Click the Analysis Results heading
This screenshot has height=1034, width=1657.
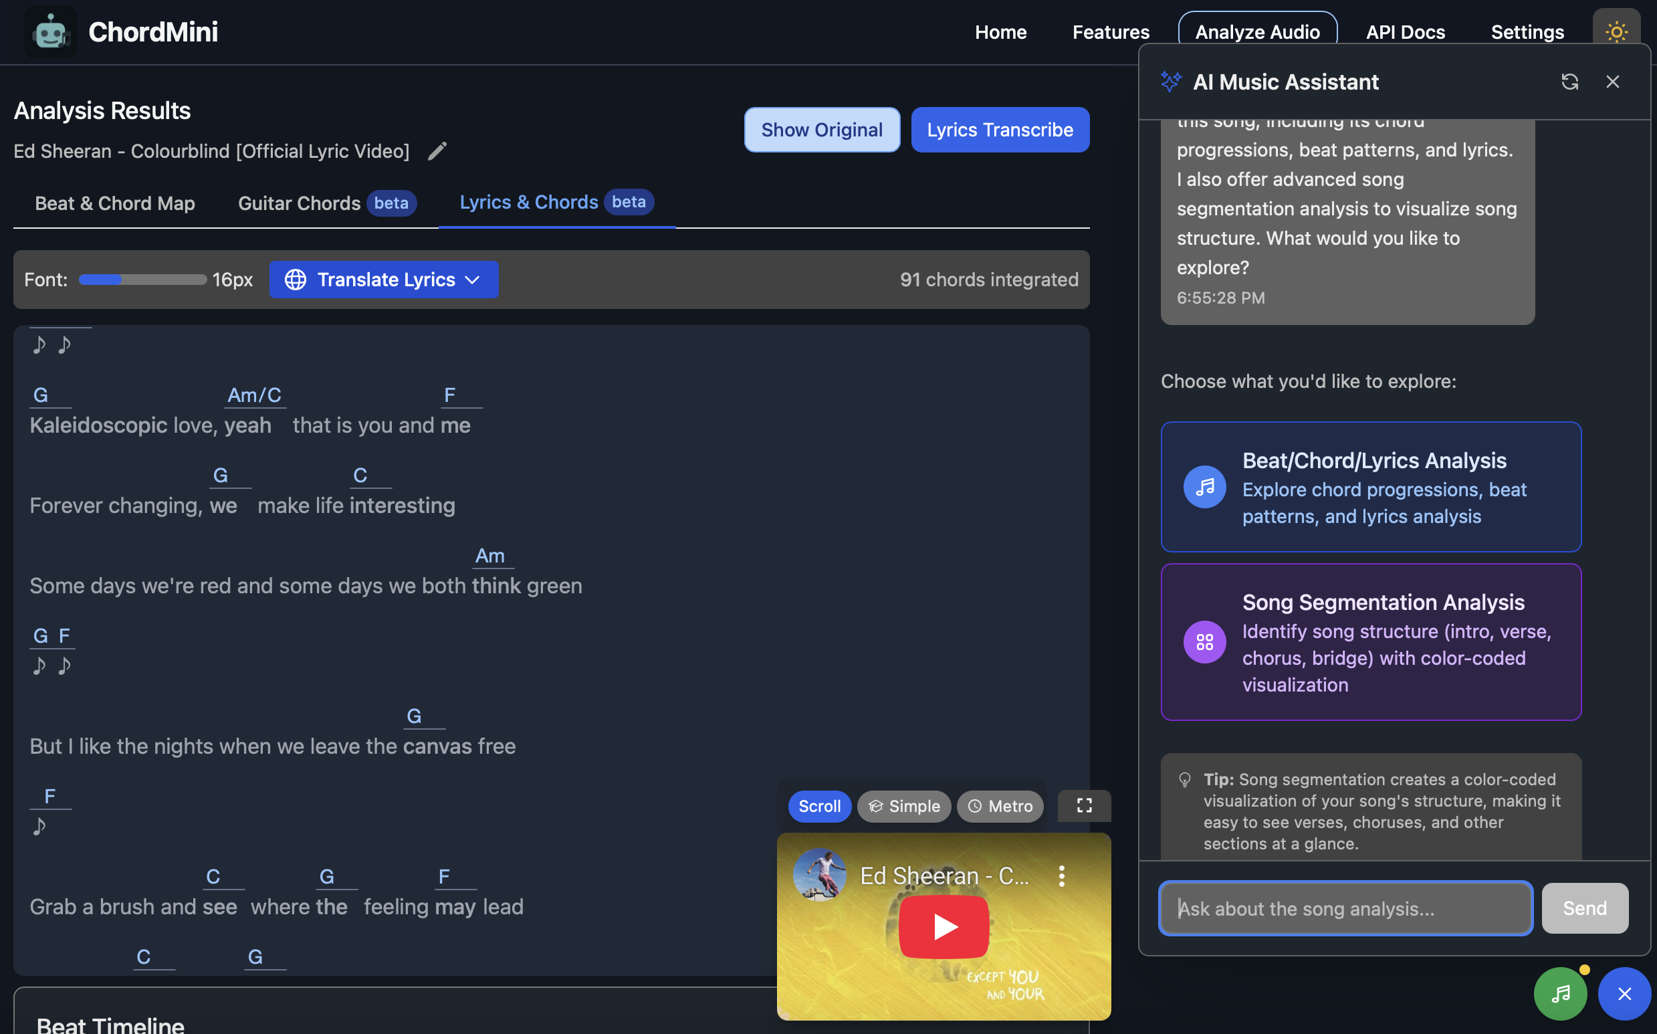[102, 110]
